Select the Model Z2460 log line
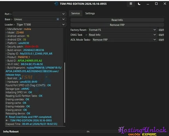 (15, 32)
